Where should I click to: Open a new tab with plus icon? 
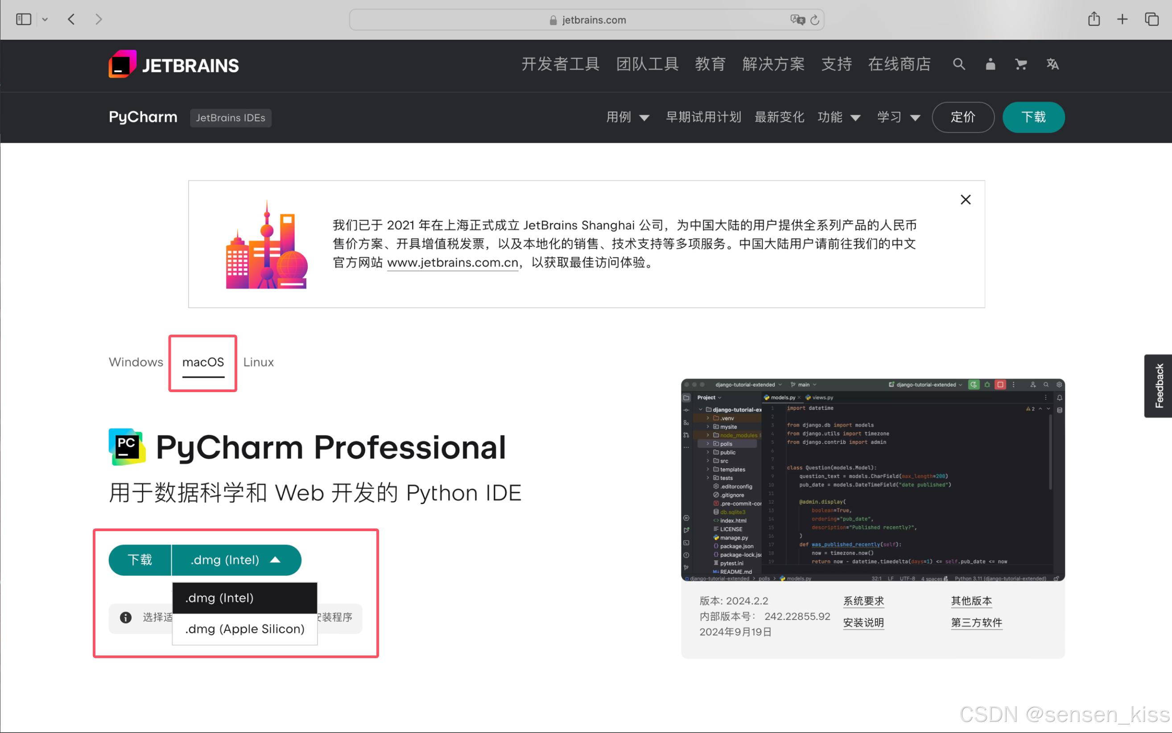(1122, 20)
